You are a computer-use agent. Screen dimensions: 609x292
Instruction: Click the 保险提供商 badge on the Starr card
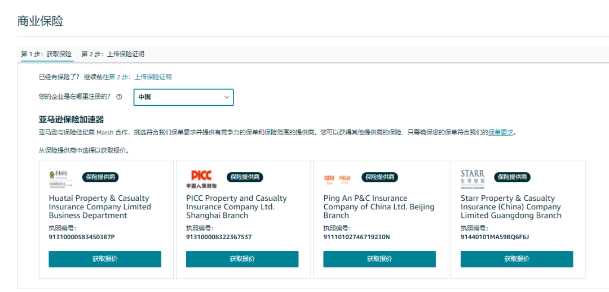click(512, 177)
